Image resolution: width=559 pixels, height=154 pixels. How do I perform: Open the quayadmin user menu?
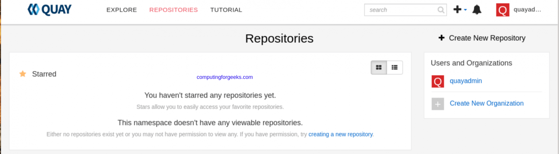527,10
